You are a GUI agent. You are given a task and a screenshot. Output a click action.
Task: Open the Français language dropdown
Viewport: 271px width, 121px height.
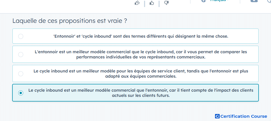218,1
